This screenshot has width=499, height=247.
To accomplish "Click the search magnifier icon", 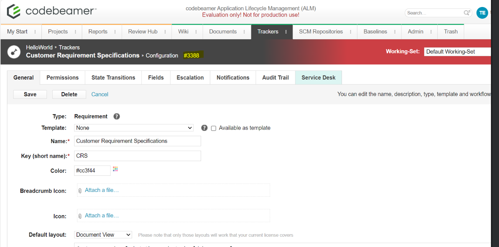I will point(467,13).
